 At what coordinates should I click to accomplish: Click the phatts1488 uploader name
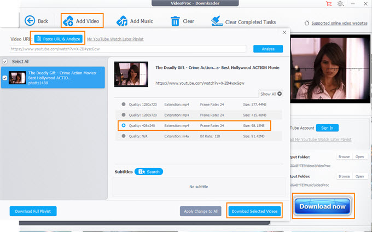pos(38,83)
